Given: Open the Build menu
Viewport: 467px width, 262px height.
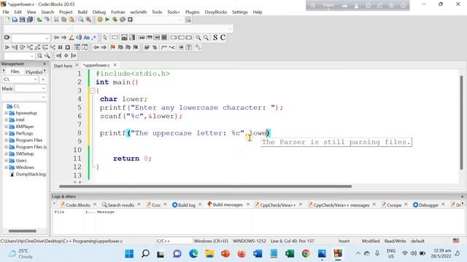Looking at the screenshot, I should 82,12.
